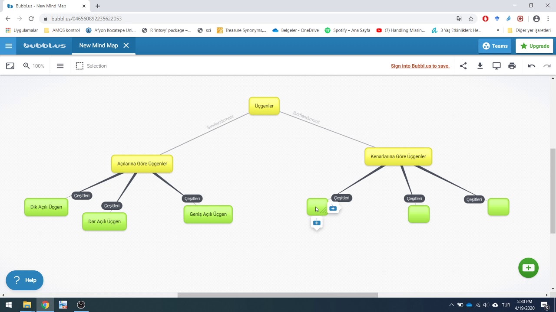Redo the last action

547,66
